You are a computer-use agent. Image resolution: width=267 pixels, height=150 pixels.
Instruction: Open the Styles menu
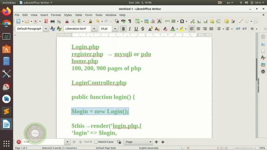click(x=68, y=15)
